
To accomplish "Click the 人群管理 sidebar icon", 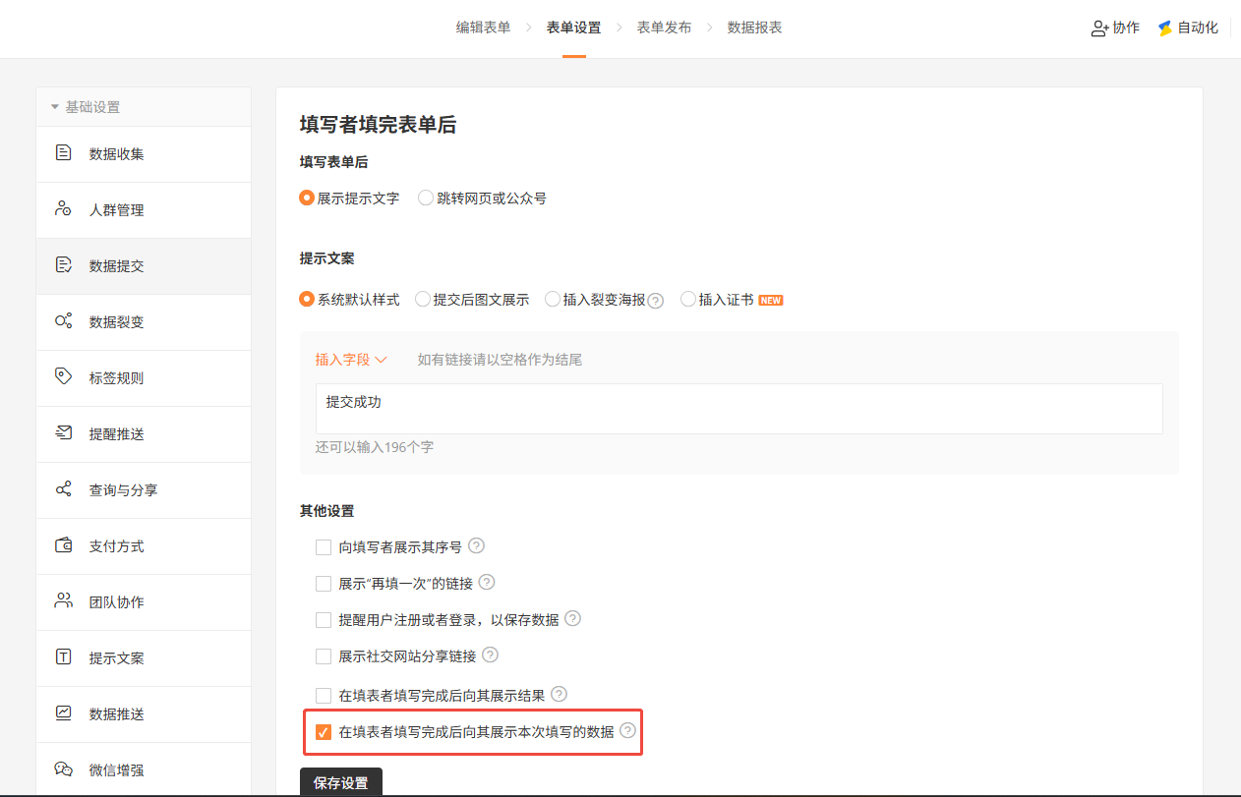I will (x=64, y=209).
